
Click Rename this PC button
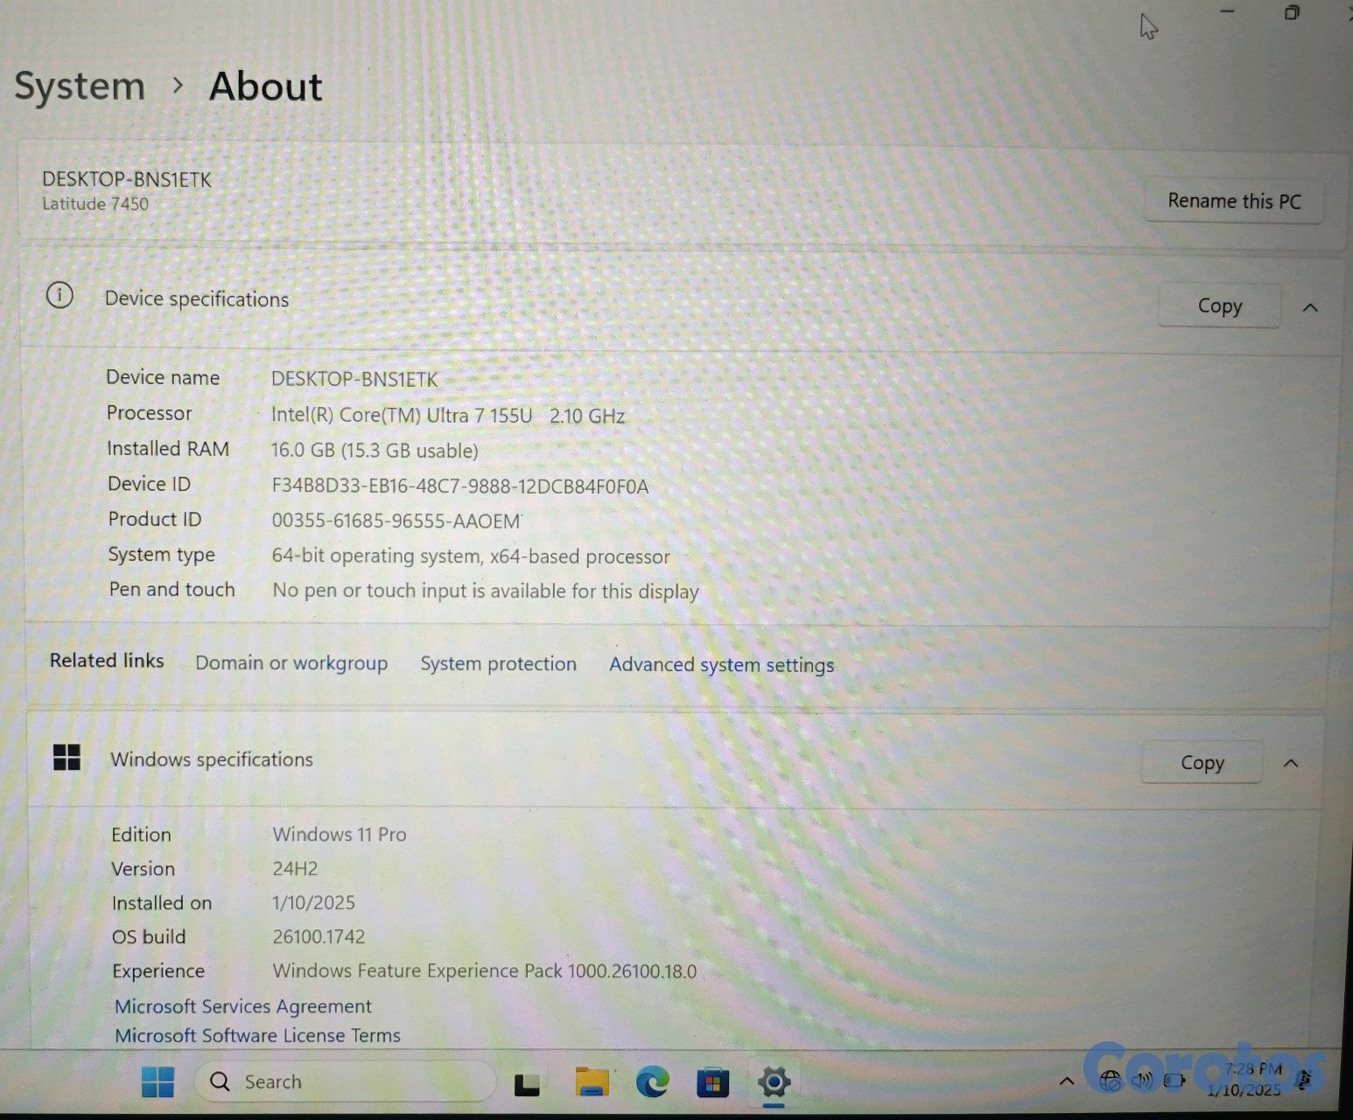click(1233, 201)
